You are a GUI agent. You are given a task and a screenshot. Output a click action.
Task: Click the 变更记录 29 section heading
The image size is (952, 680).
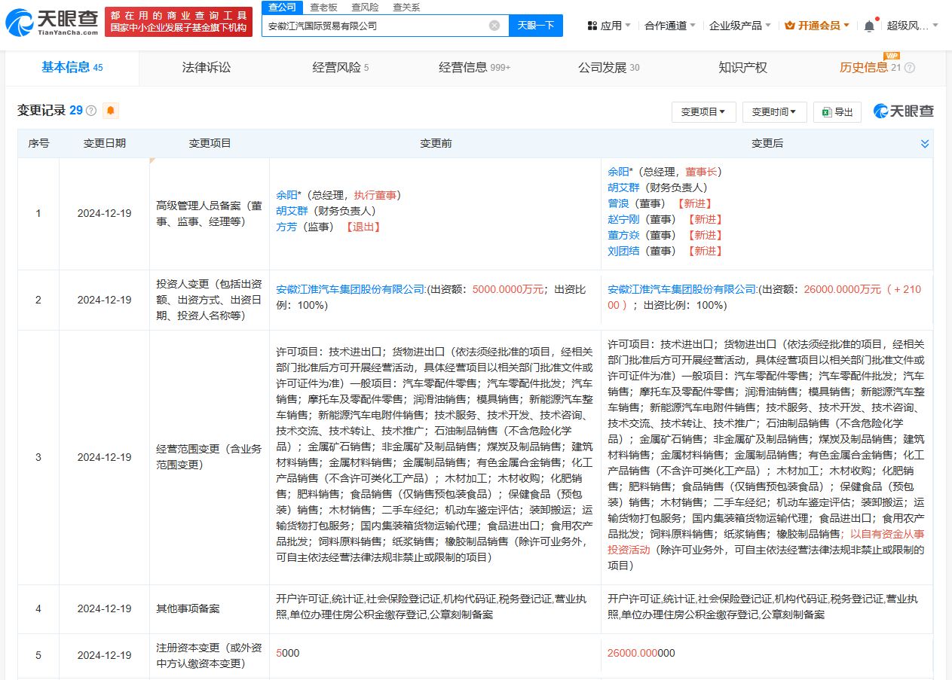pyautogui.click(x=50, y=111)
